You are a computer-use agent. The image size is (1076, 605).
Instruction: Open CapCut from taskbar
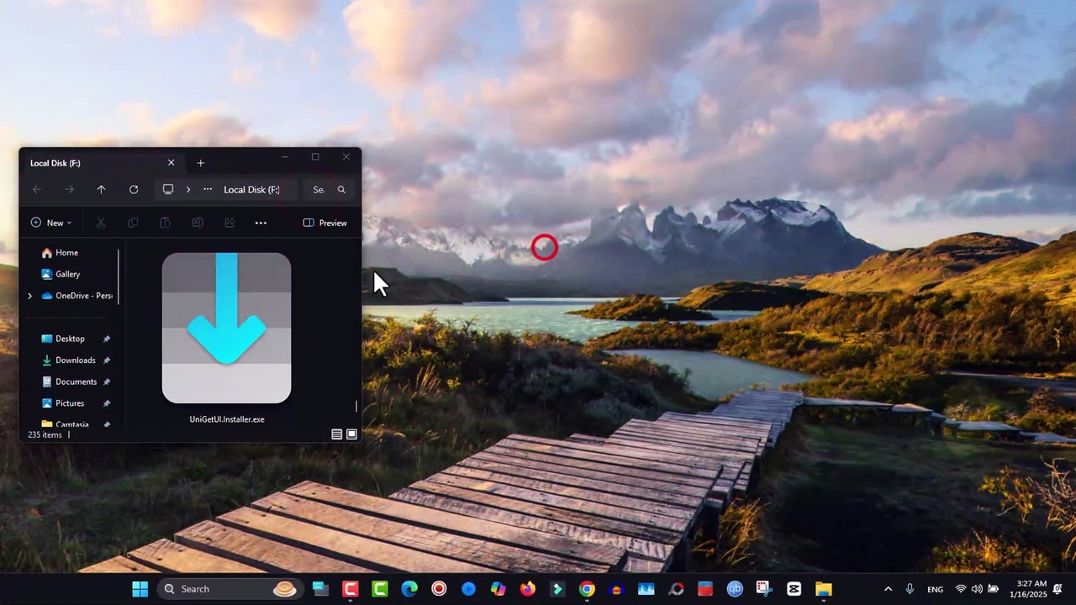pyautogui.click(x=794, y=589)
